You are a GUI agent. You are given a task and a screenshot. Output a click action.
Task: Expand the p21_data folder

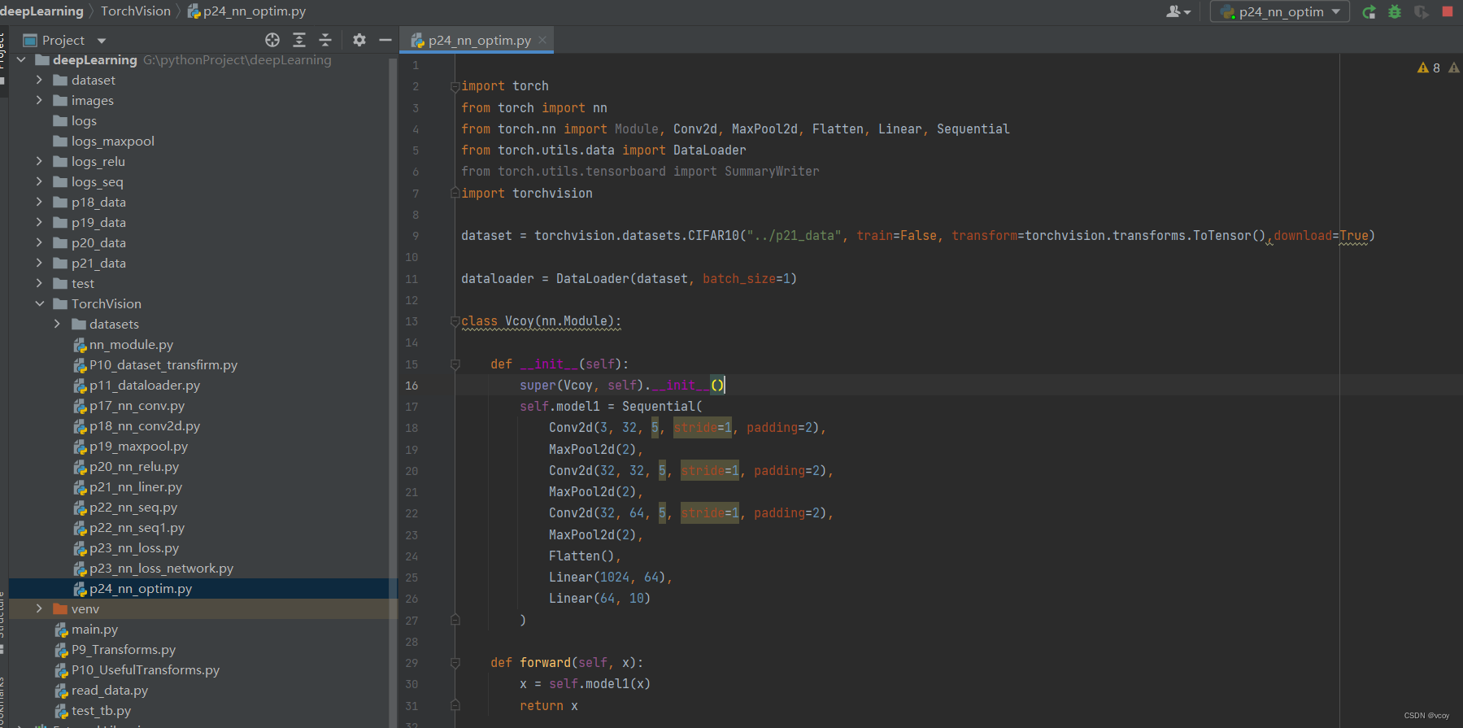click(x=39, y=263)
